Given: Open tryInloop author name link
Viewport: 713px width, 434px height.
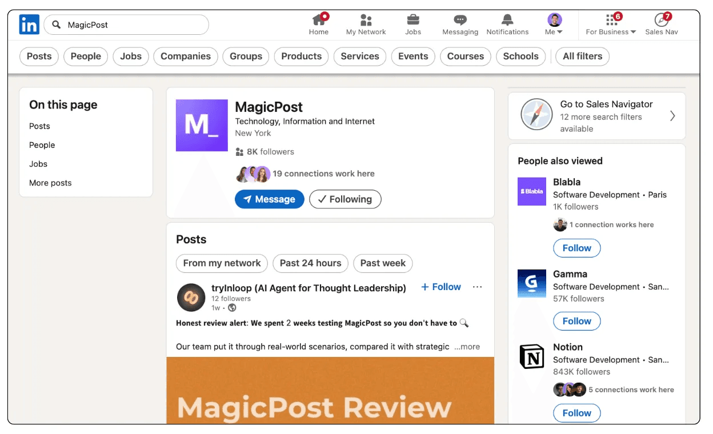Looking at the screenshot, I should (x=309, y=288).
